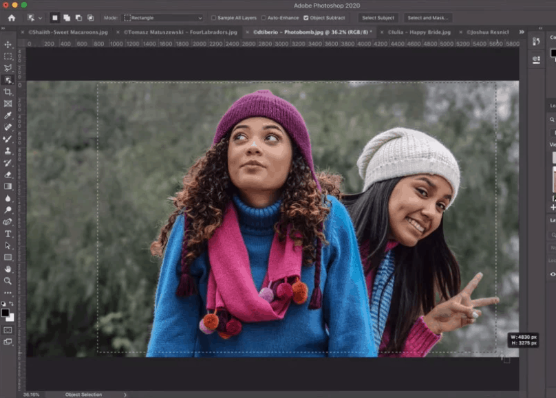Select the Move tool
Viewport: 556px width, 398px height.
pos(8,45)
